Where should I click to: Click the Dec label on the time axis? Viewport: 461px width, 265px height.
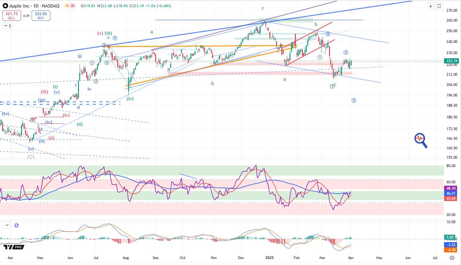[241, 258]
